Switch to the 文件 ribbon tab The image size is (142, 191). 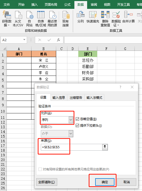[x=7, y=5]
